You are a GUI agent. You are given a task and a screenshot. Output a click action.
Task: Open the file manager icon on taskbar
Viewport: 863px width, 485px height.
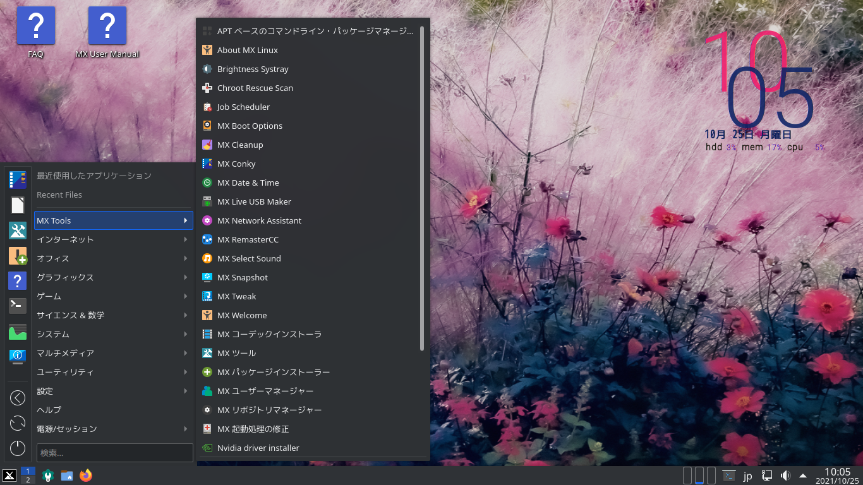(67, 476)
